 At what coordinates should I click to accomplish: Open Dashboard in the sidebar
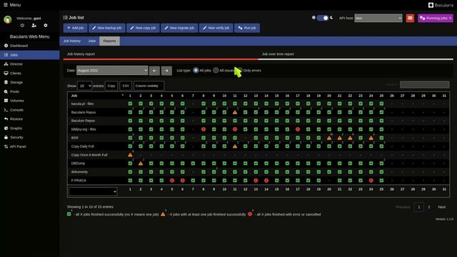[x=30, y=46]
